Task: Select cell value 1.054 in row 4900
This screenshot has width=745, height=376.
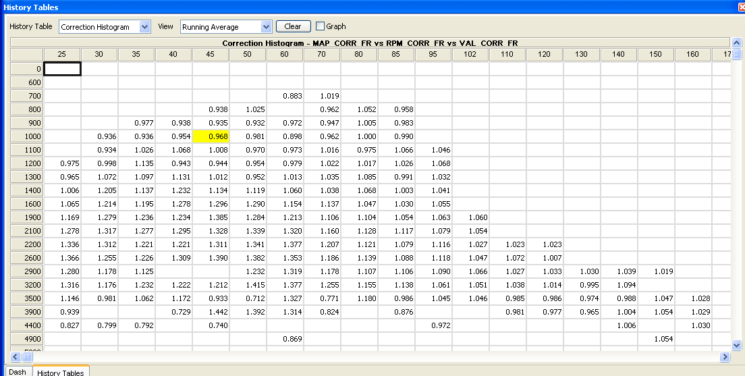Action: click(x=655, y=339)
